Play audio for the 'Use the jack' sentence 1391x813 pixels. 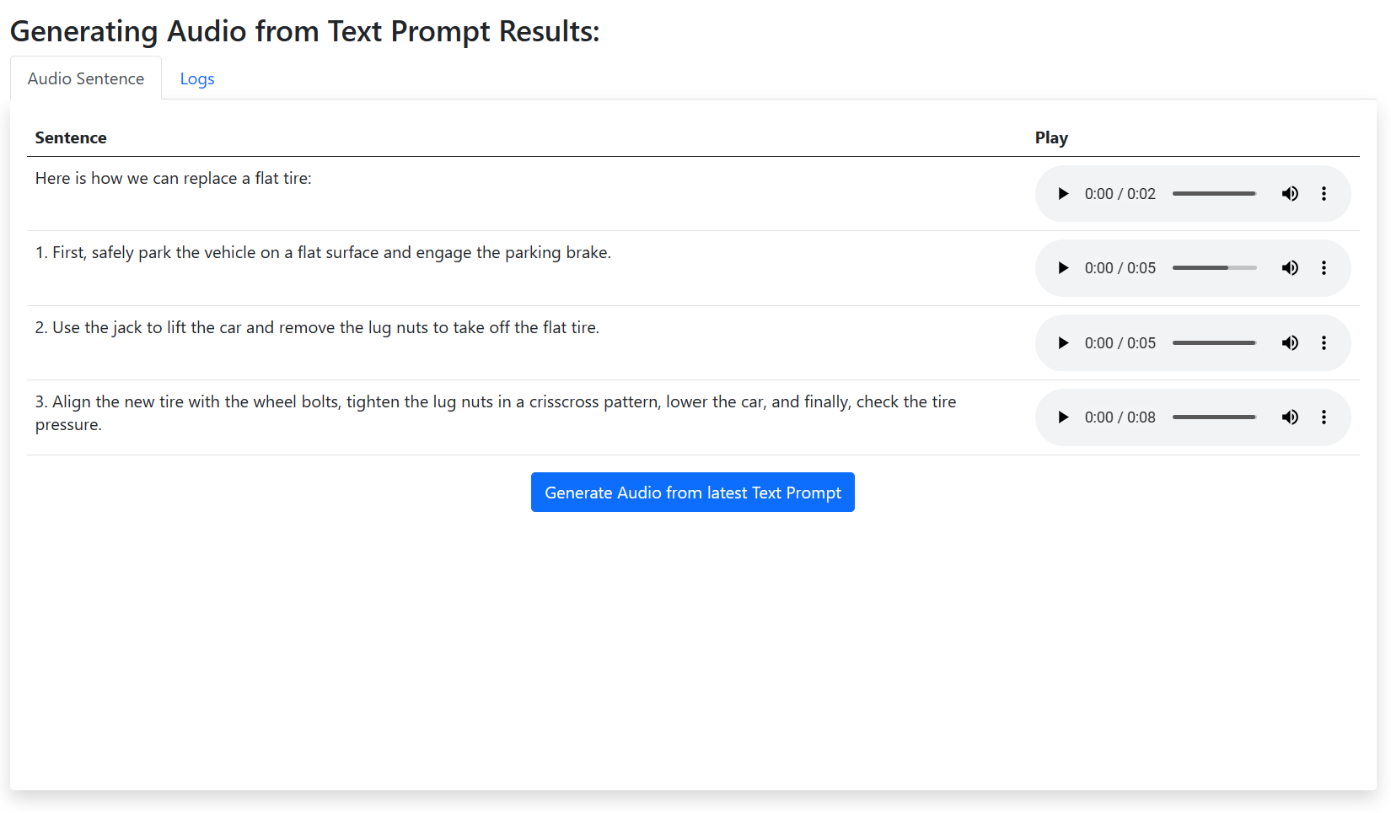pos(1063,343)
